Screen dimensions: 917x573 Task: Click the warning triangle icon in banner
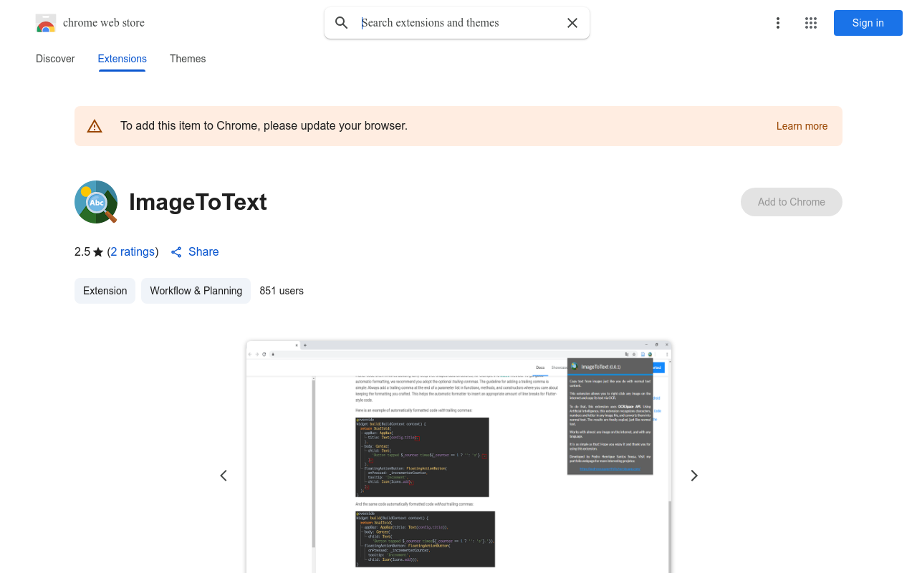95,126
